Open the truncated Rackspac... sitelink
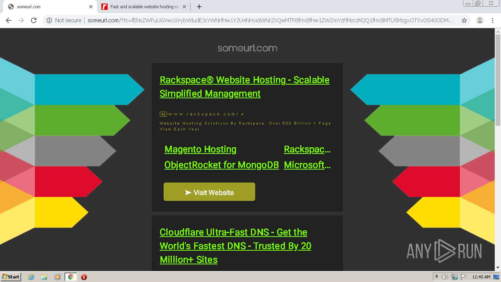The width and height of the screenshot is (501, 282). 307,149
